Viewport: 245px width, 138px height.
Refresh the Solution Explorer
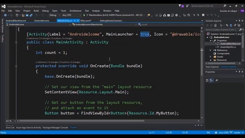coord(231,25)
